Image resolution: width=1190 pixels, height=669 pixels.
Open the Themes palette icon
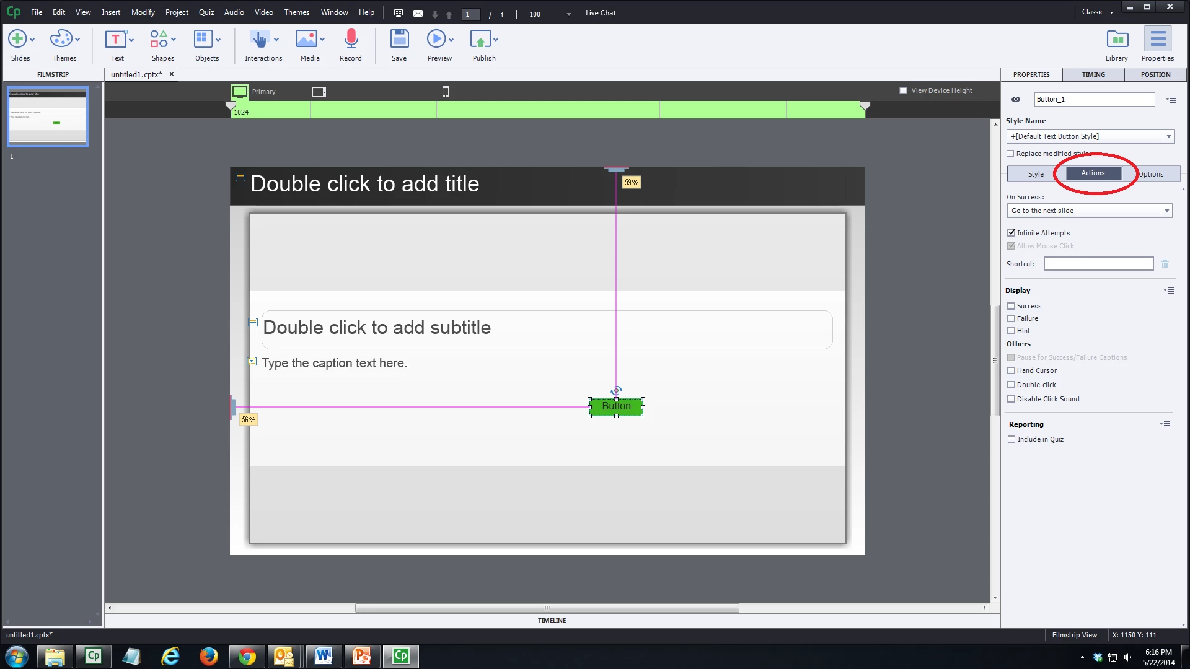click(61, 40)
